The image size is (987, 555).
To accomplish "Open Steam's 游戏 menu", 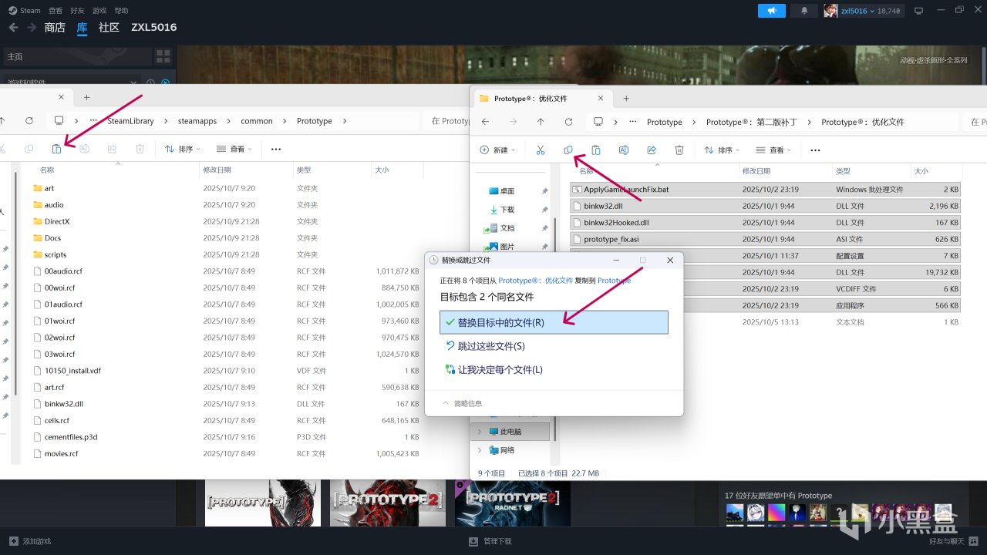I will pyautogui.click(x=99, y=11).
